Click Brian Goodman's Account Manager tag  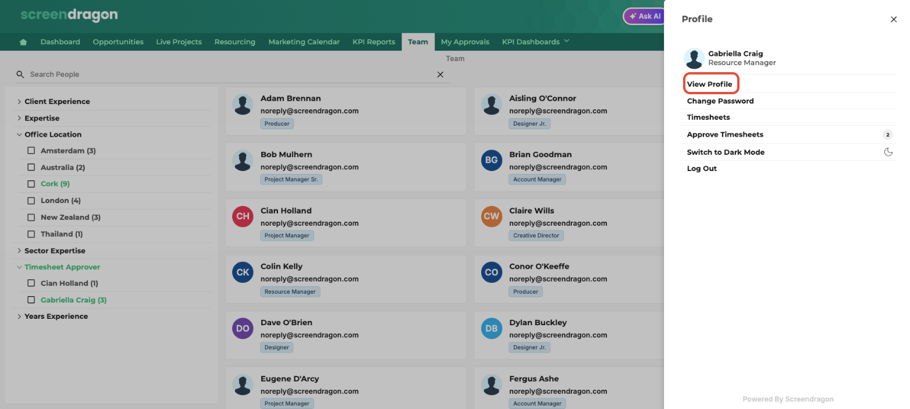538,180
